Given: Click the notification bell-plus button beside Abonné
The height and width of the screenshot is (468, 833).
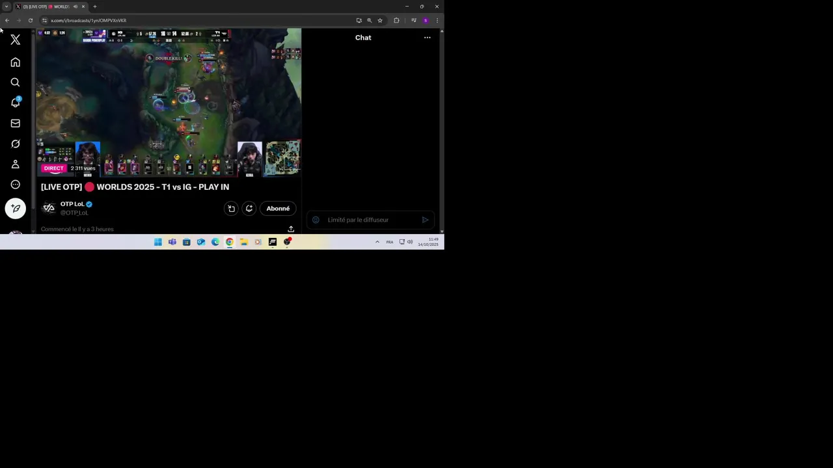Looking at the screenshot, I should pos(249,209).
